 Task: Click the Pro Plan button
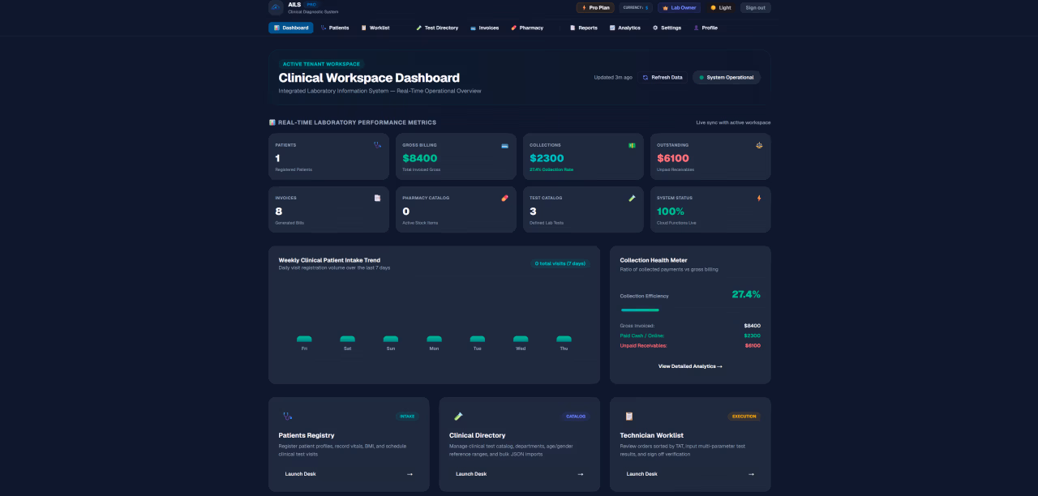click(x=595, y=7)
